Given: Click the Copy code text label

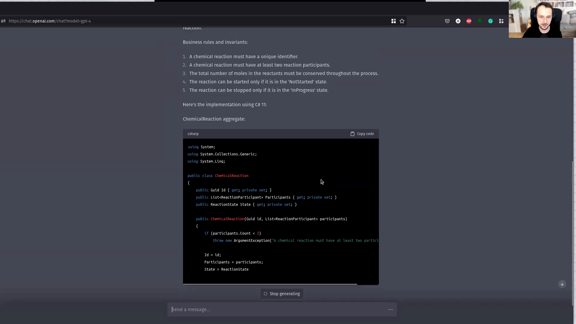Looking at the screenshot, I should coord(365,134).
